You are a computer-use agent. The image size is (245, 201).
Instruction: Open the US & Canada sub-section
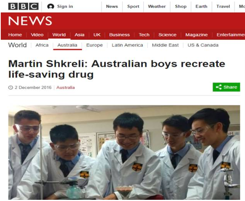(x=203, y=45)
